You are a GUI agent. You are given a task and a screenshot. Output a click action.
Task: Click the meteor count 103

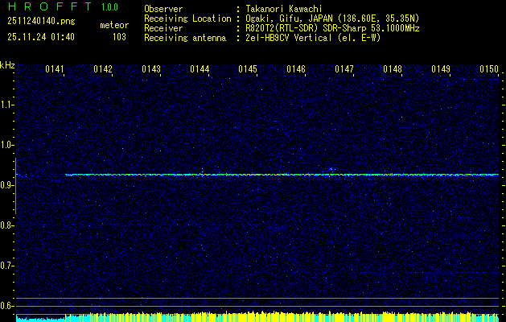pyautogui.click(x=119, y=37)
